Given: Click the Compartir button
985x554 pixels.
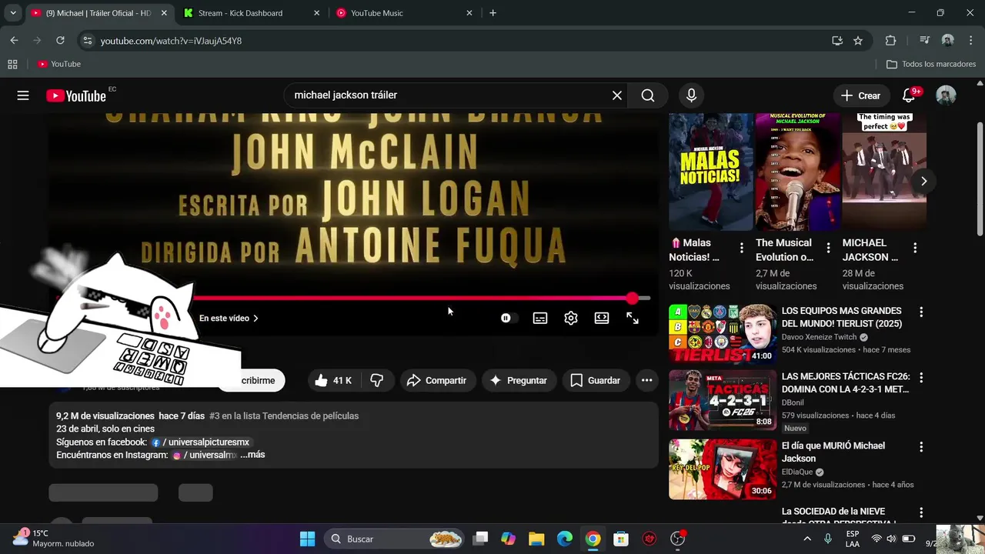Looking at the screenshot, I should tap(436, 380).
